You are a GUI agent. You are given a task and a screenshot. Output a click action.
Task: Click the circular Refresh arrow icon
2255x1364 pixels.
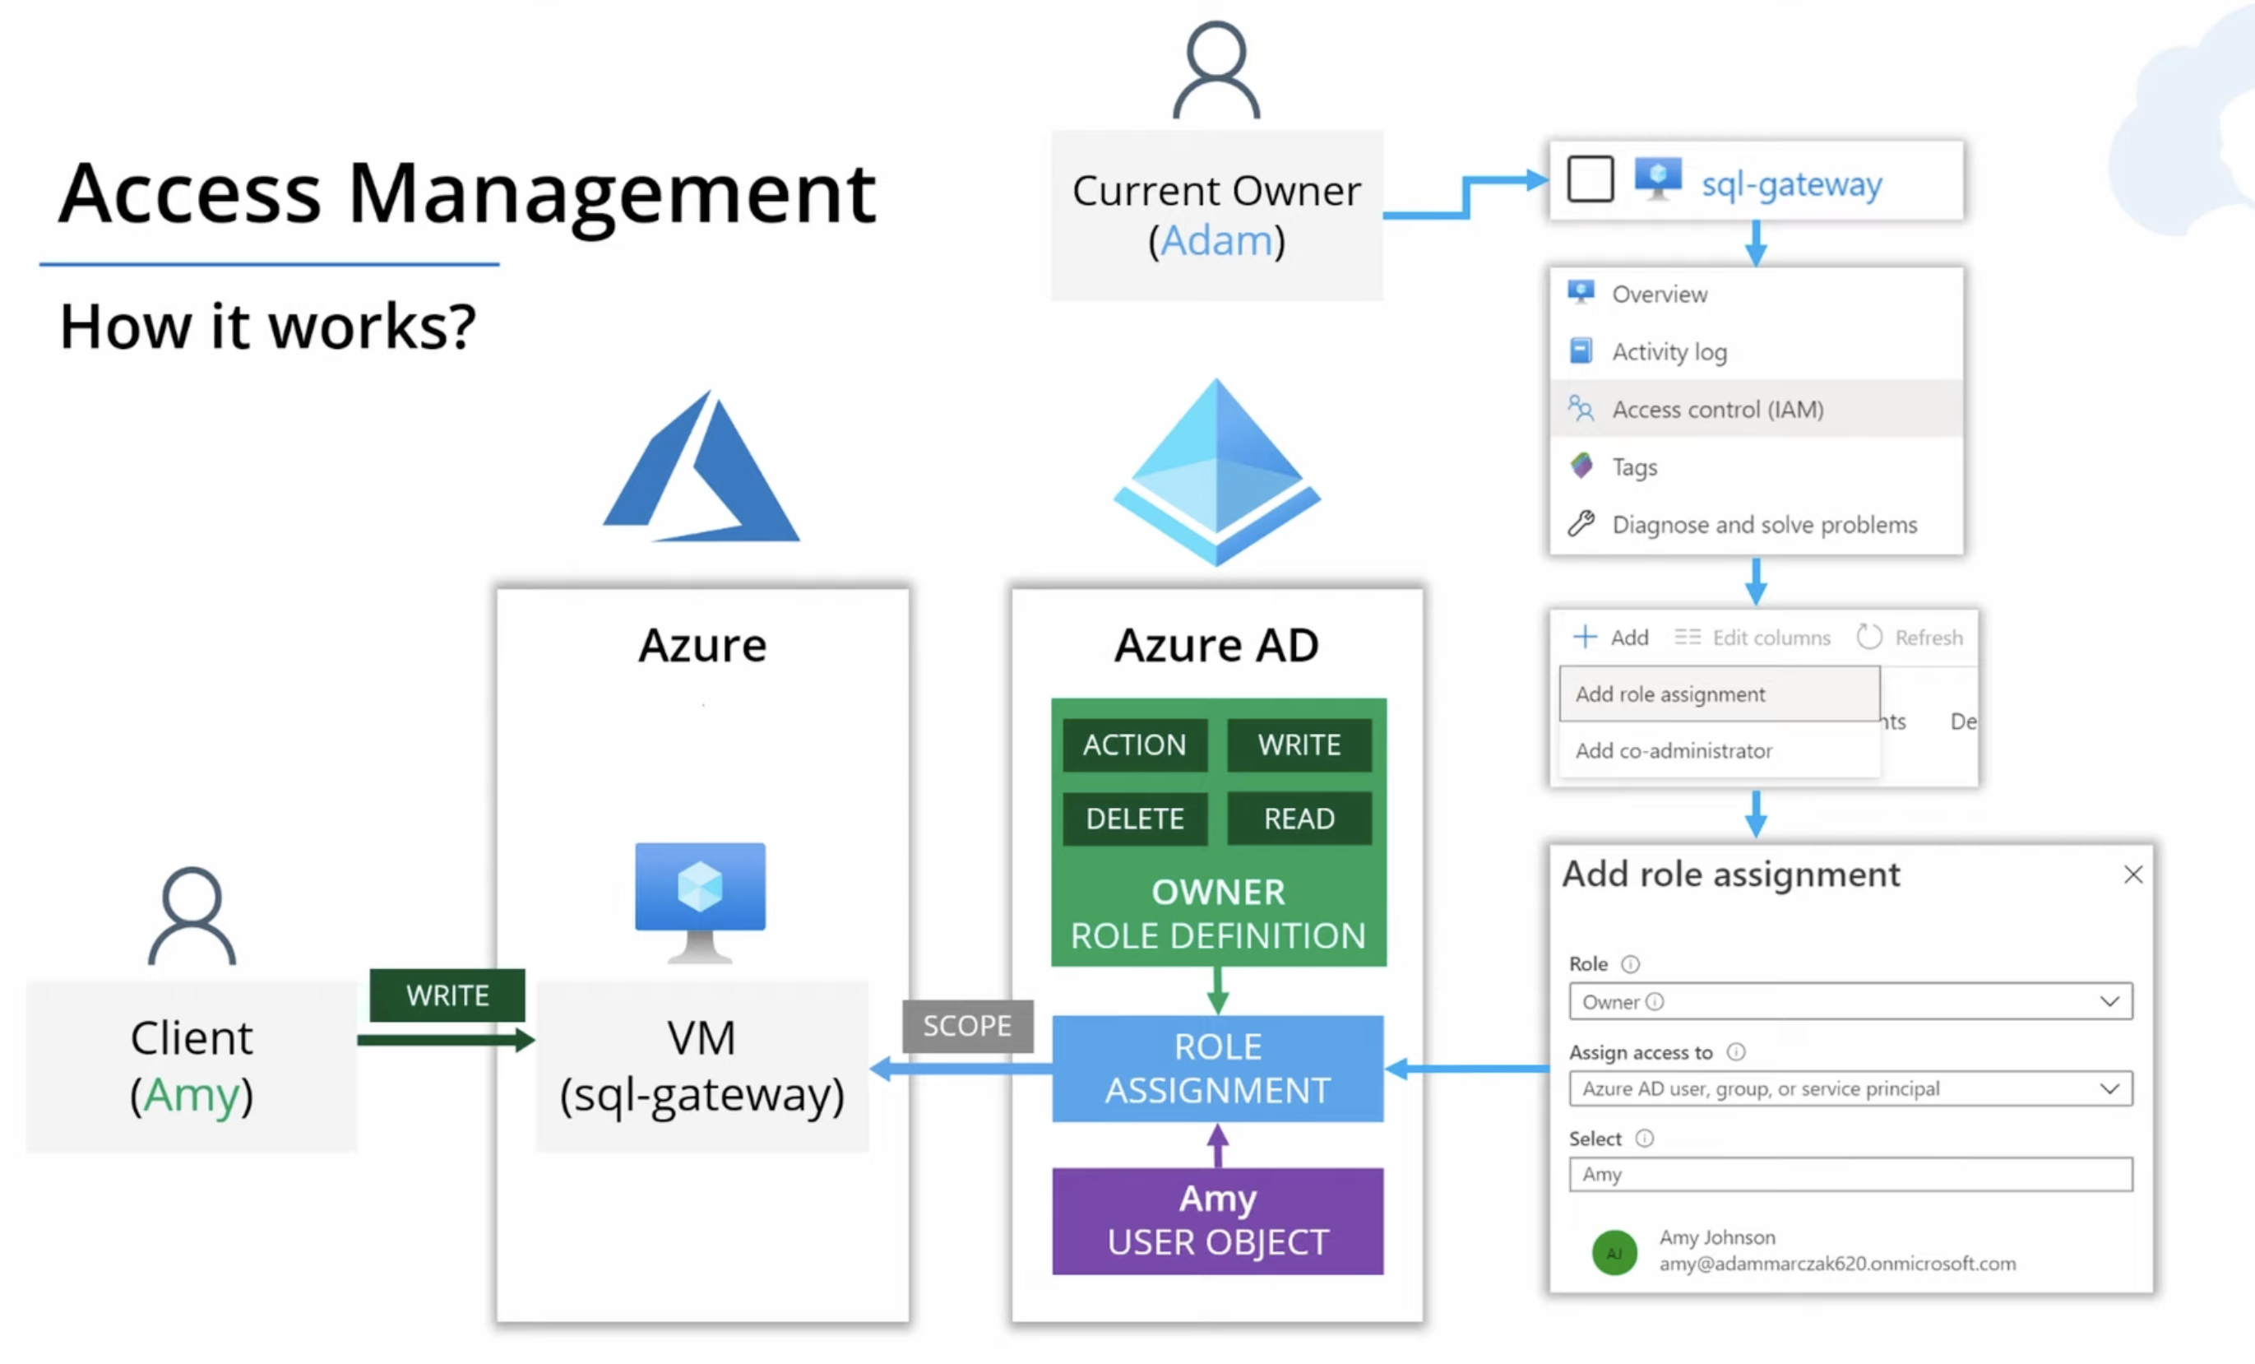(x=1868, y=636)
